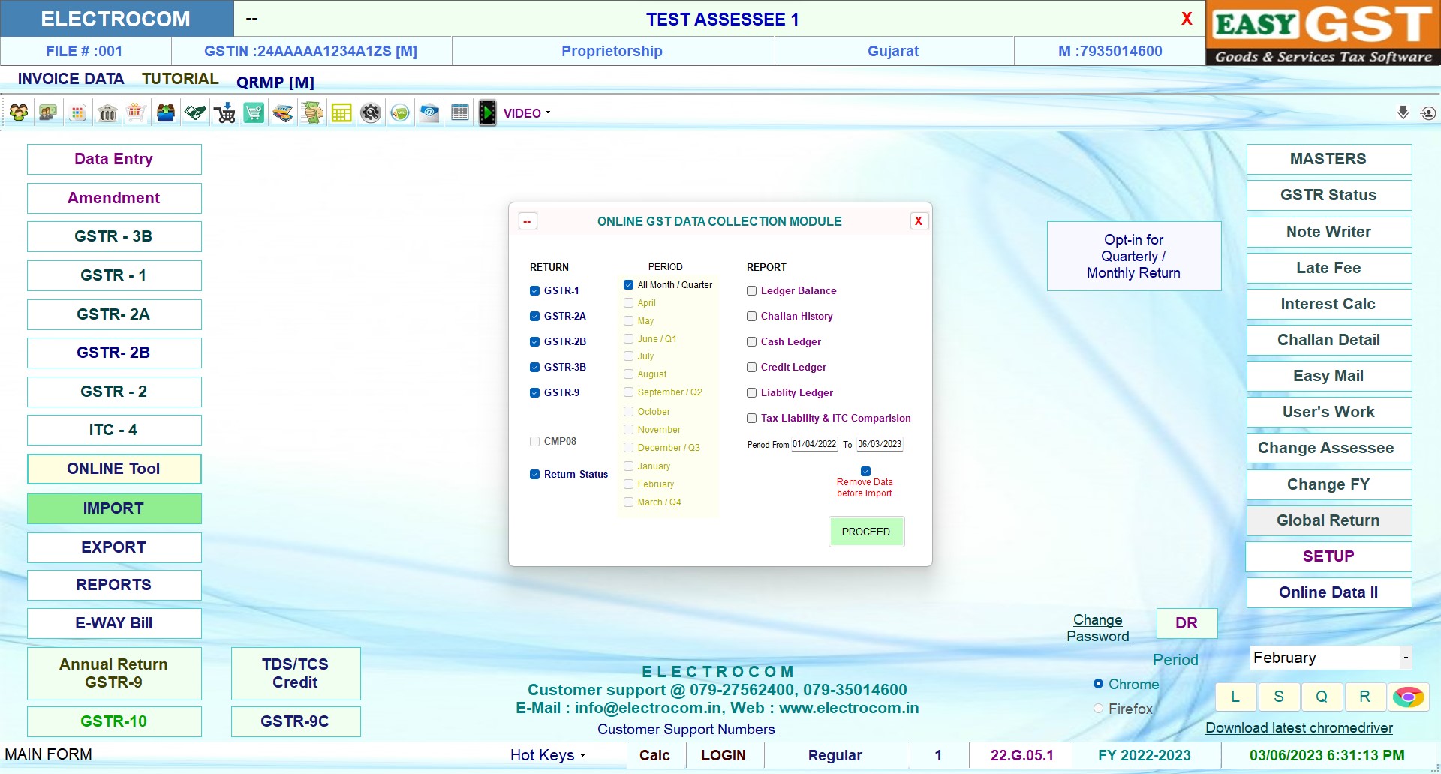
Task: Click the yellow calculator grid icon
Action: click(x=341, y=113)
